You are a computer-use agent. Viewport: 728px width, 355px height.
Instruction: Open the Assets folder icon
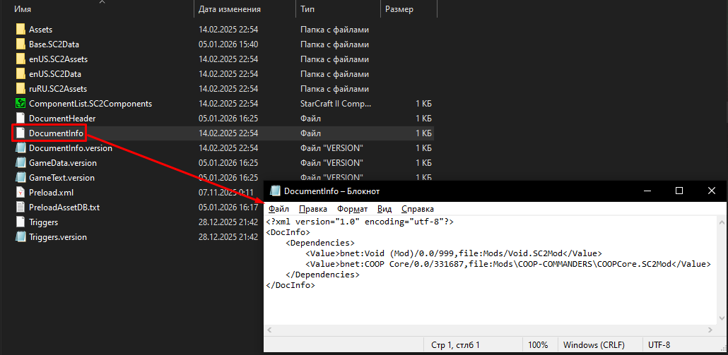point(20,30)
